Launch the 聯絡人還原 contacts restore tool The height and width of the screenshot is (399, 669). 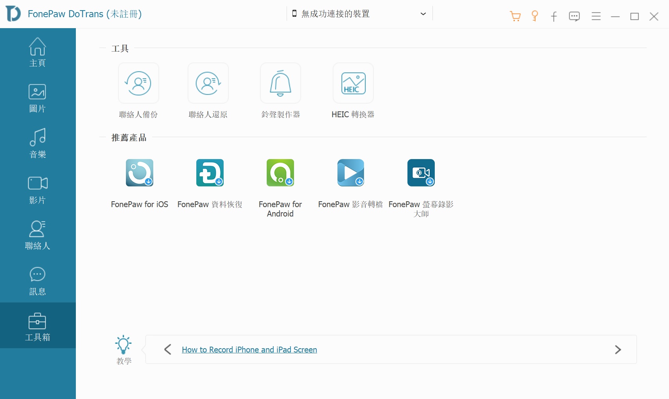click(208, 83)
